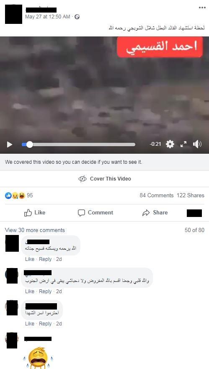The image size is (209, 369).
Task: Share the post via Share arrow
Action: [x=155, y=213]
